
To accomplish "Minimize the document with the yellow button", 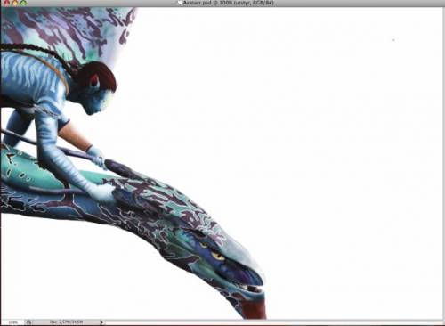I will coord(15,3).
